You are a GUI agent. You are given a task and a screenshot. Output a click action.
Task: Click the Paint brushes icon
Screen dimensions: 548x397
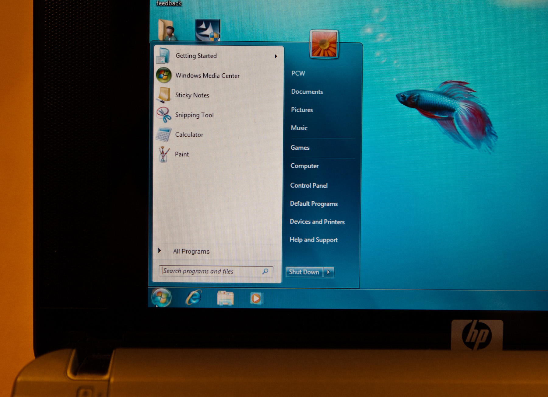tap(164, 154)
